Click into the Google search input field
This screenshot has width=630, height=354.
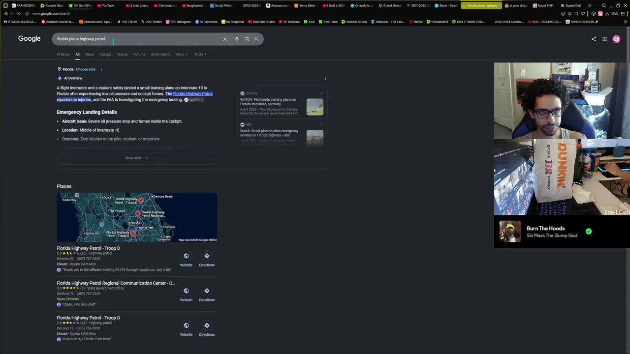(138, 39)
